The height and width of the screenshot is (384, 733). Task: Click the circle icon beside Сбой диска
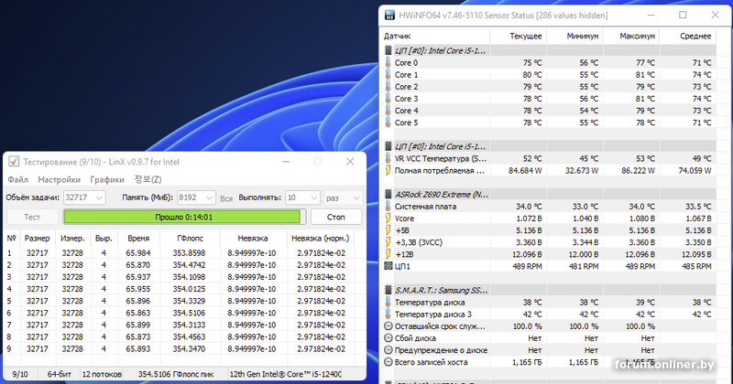click(388, 337)
